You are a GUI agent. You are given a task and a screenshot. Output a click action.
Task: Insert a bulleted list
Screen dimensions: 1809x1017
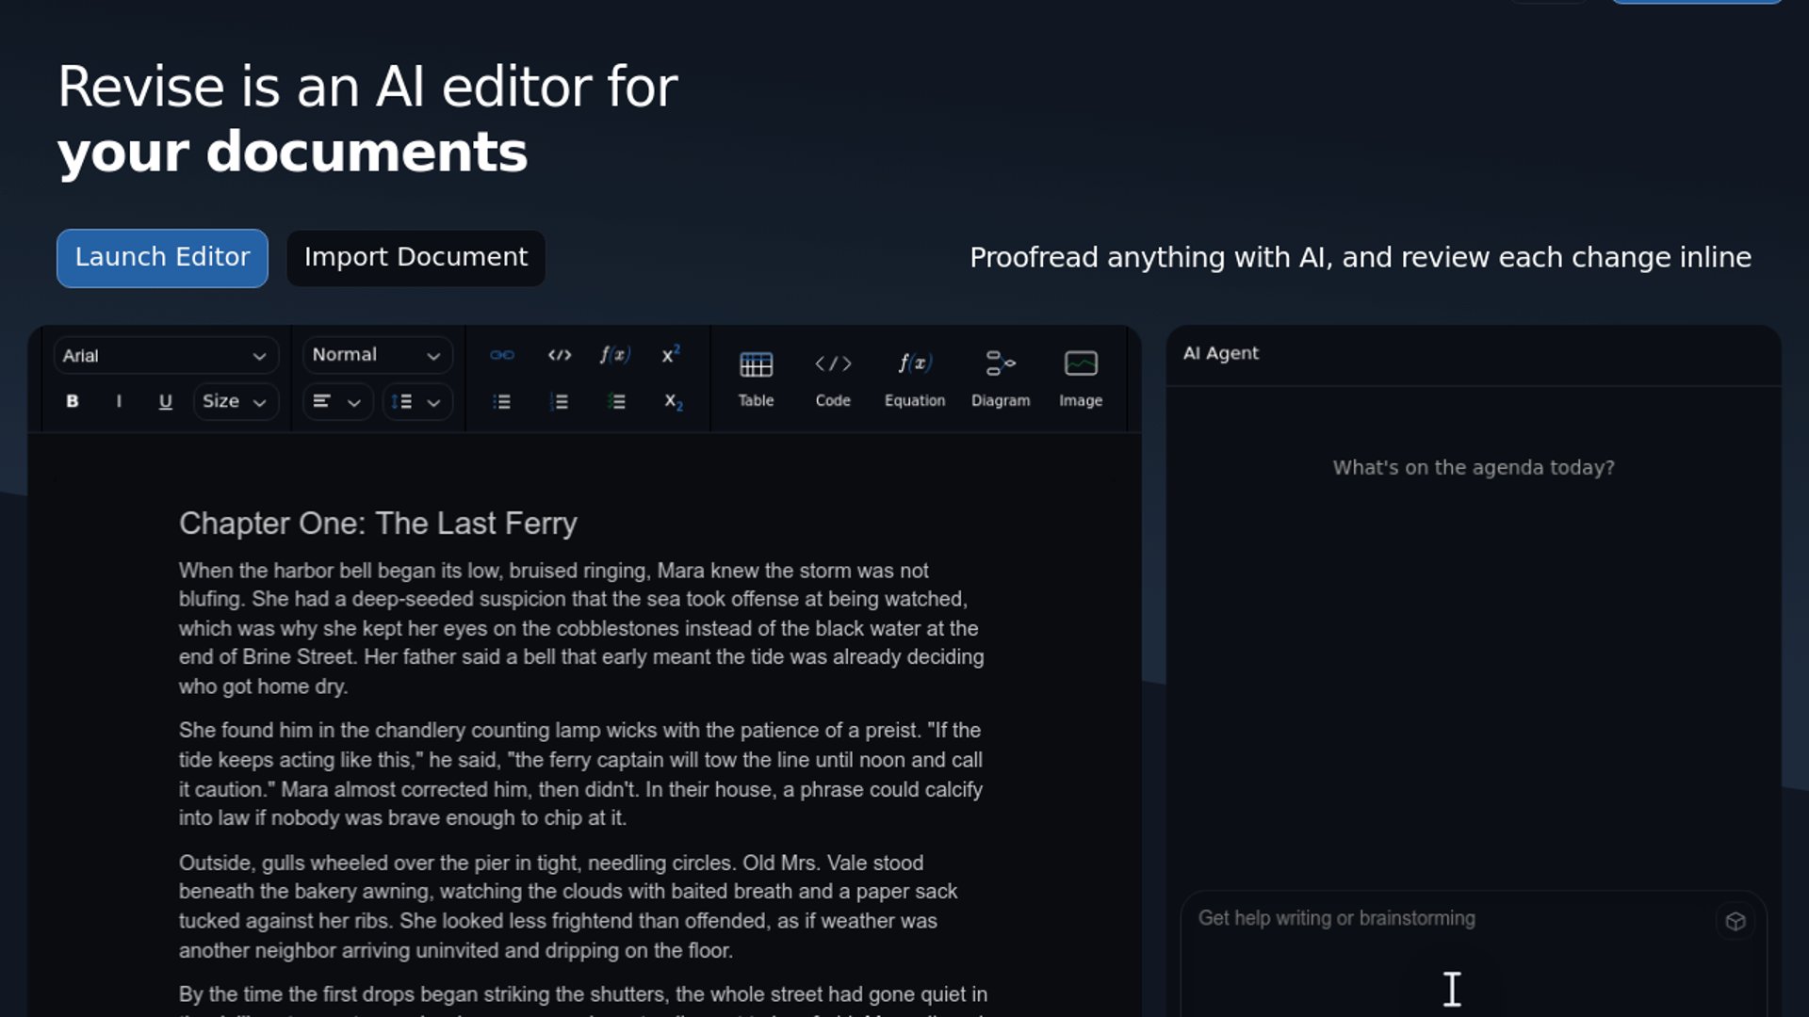tap(502, 402)
